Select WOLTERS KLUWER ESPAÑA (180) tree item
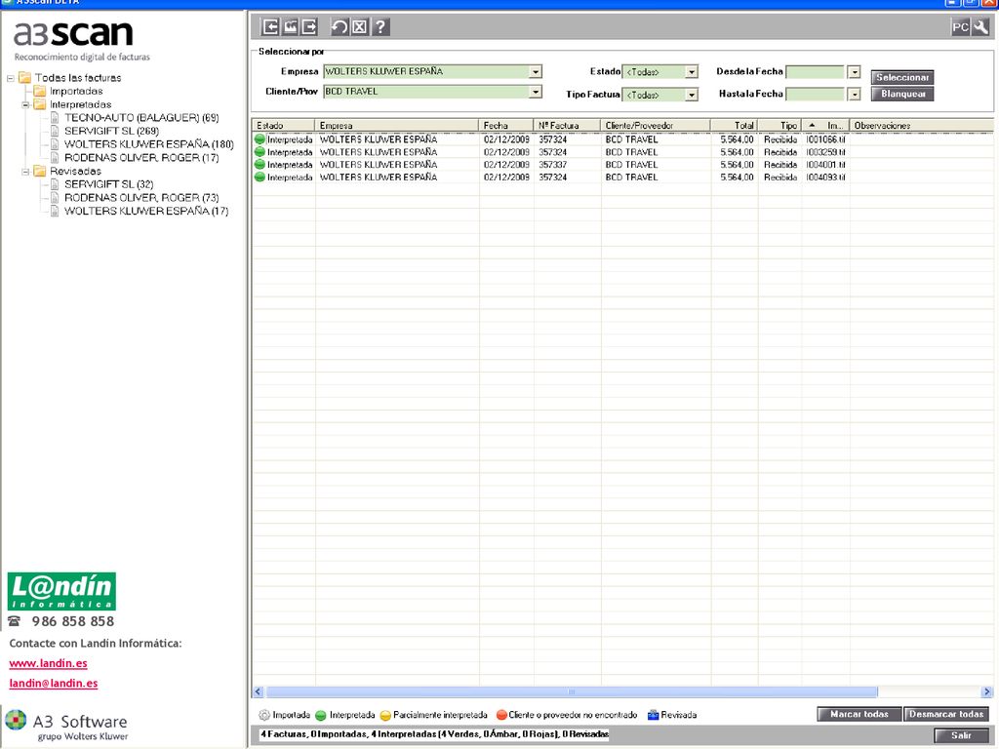Screen dimensions: 999x749 [149, 144]
